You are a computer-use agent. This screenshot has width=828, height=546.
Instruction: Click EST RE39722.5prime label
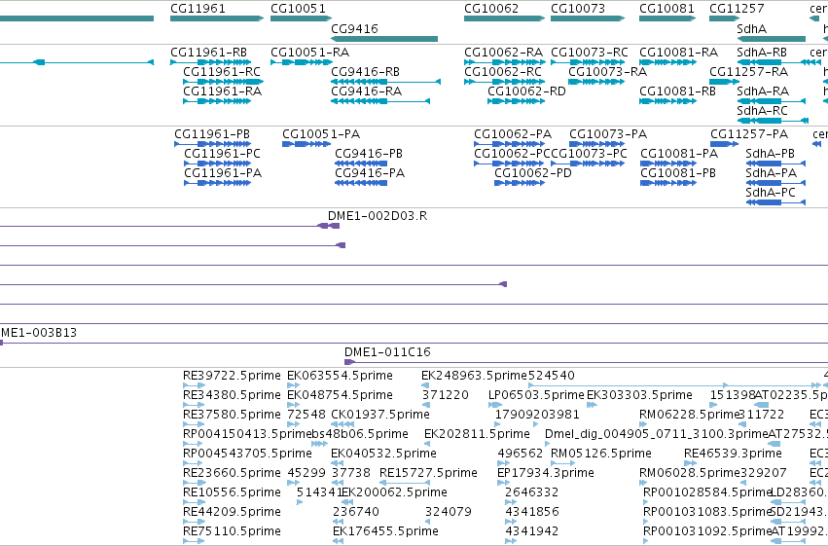pos(232,376)
